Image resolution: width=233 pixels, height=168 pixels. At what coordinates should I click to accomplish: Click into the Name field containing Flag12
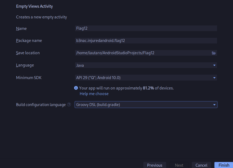(x=146, y=28)
